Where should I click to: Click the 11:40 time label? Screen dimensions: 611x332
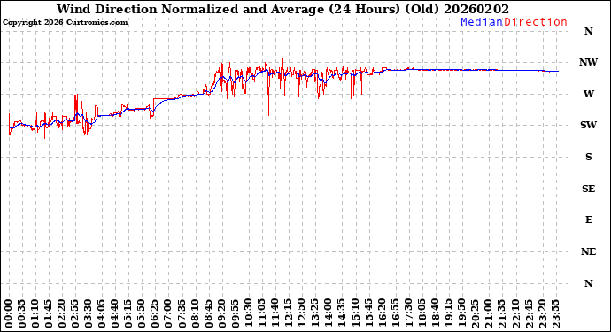click(275, 314)
